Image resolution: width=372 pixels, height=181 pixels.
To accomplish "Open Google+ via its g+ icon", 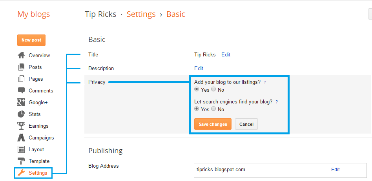I will [x=21, y=102].
